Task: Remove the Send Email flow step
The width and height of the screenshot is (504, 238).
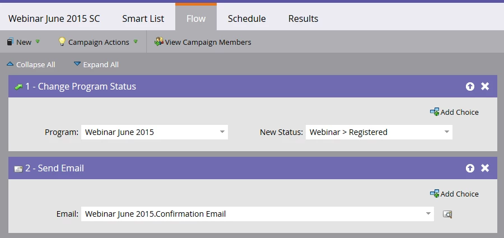Action: pos(485,168)
